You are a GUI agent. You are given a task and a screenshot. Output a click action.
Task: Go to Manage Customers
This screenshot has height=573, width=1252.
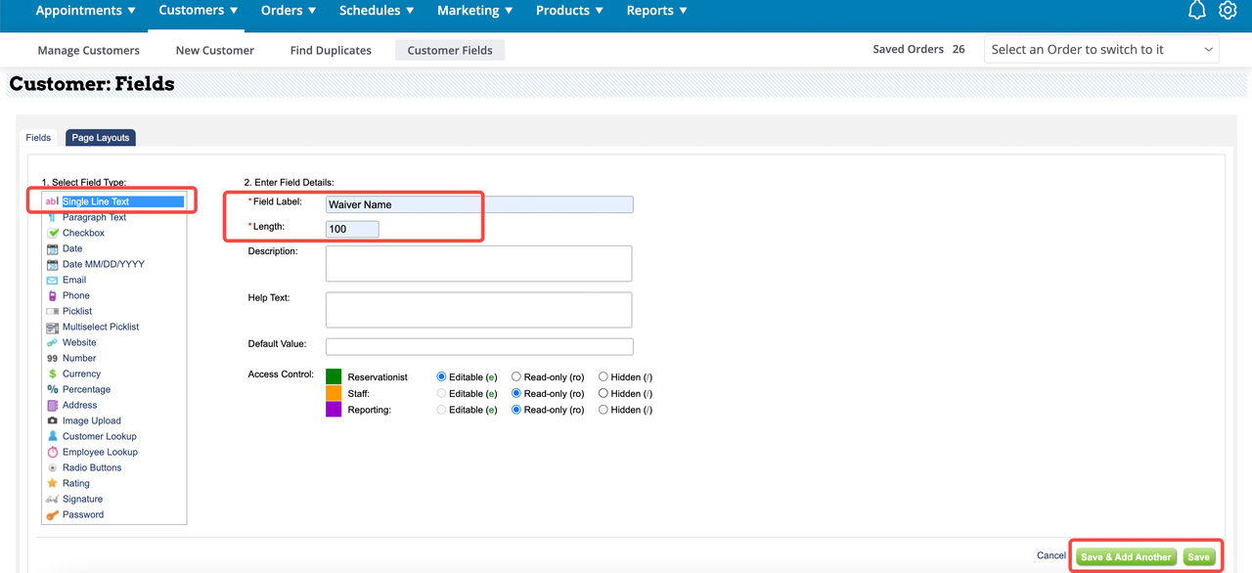[x=88, y=50]
